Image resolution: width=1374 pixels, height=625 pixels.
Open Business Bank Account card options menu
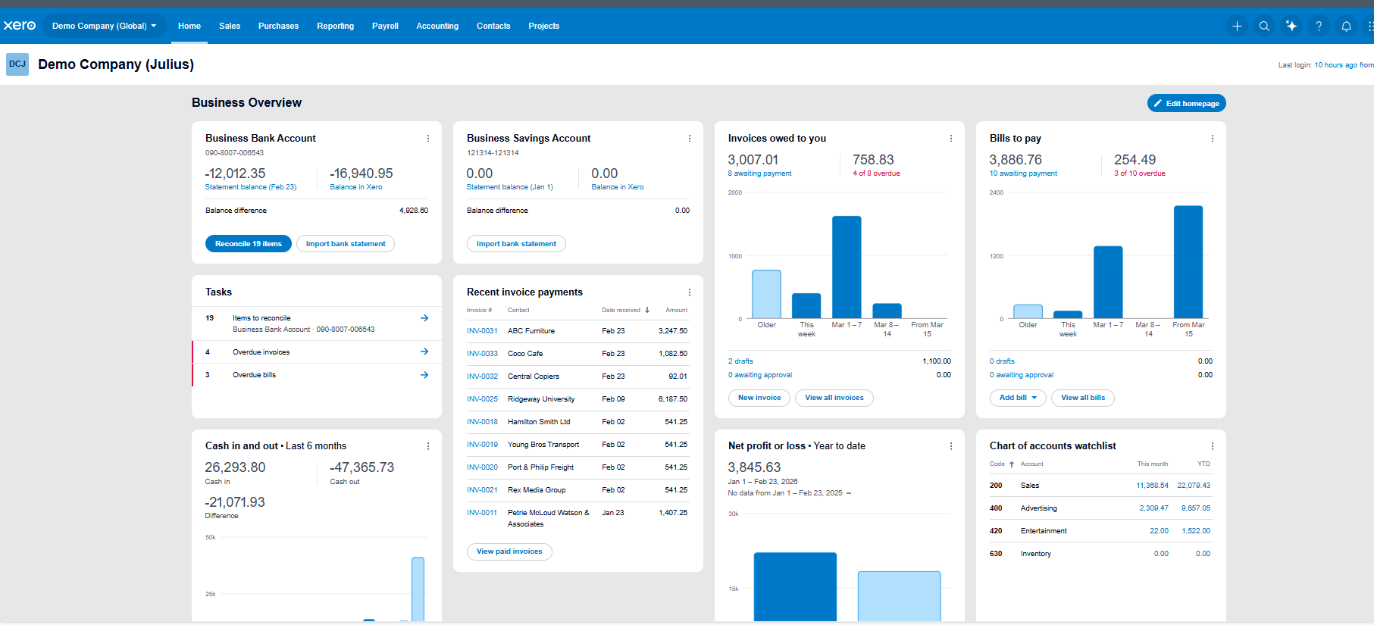coord(428,139)
